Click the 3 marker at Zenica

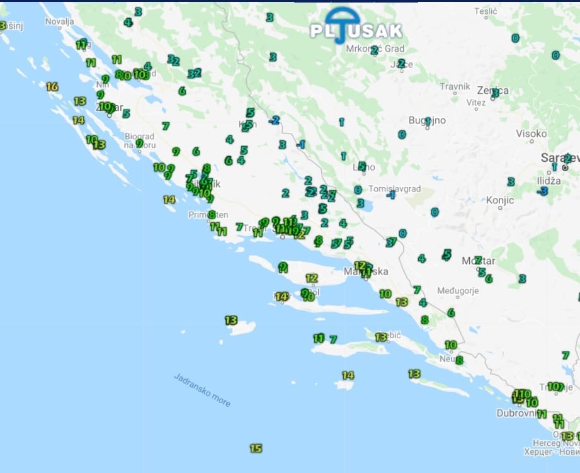[495, 93]
